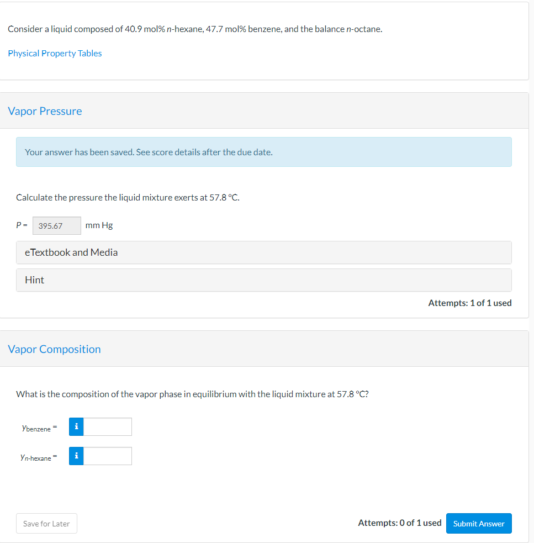Click the 'Attempts: 0 of 1 used' text
Viewport: 534px width, 543px height.
pyautogui.click(x=399, y=523)
